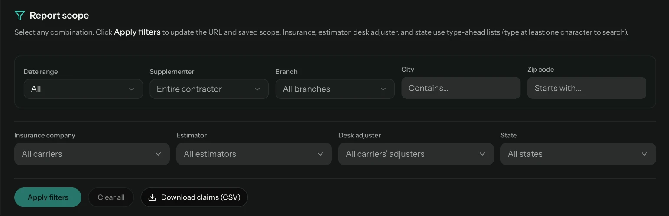Click the Desk adjuster label
669x216 pixels.
click(360, 135)
